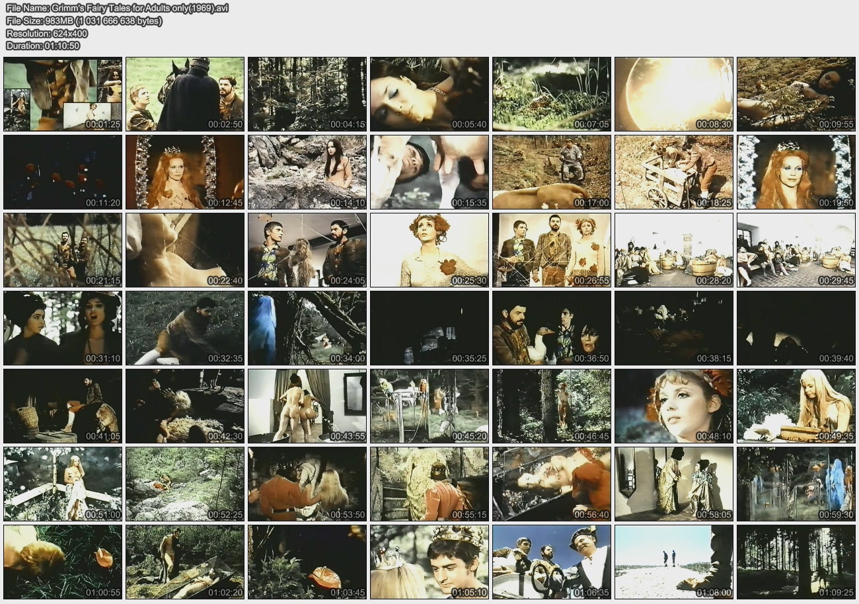Open the frame timestamped 00:25:30
The height and width of the screenshot is (604, 859).
(x=429, y=250)
